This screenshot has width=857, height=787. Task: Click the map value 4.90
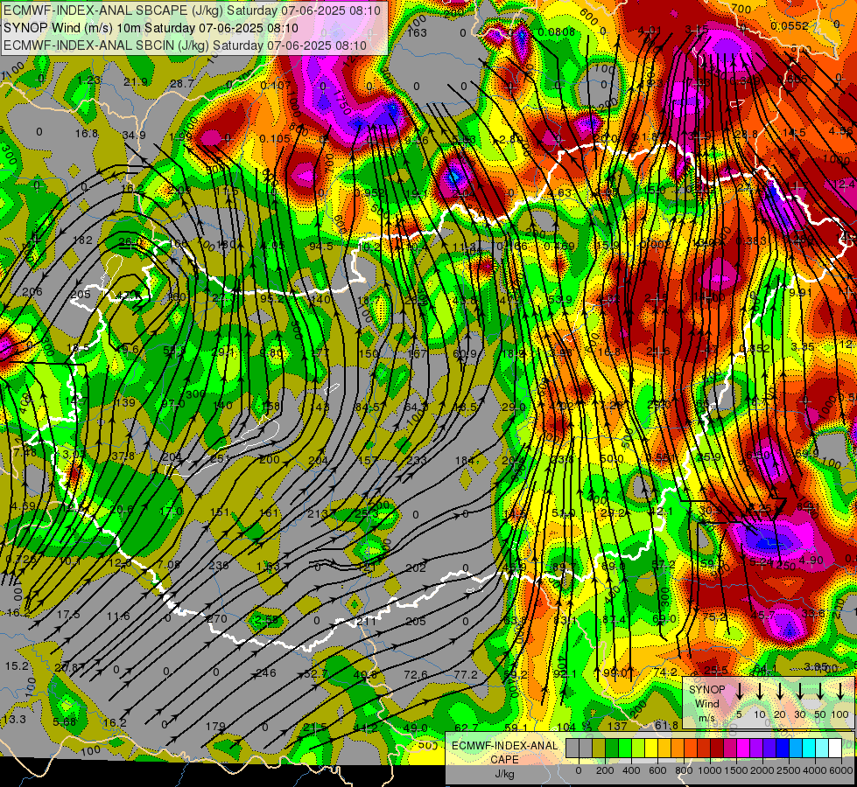tap(811, 561)
